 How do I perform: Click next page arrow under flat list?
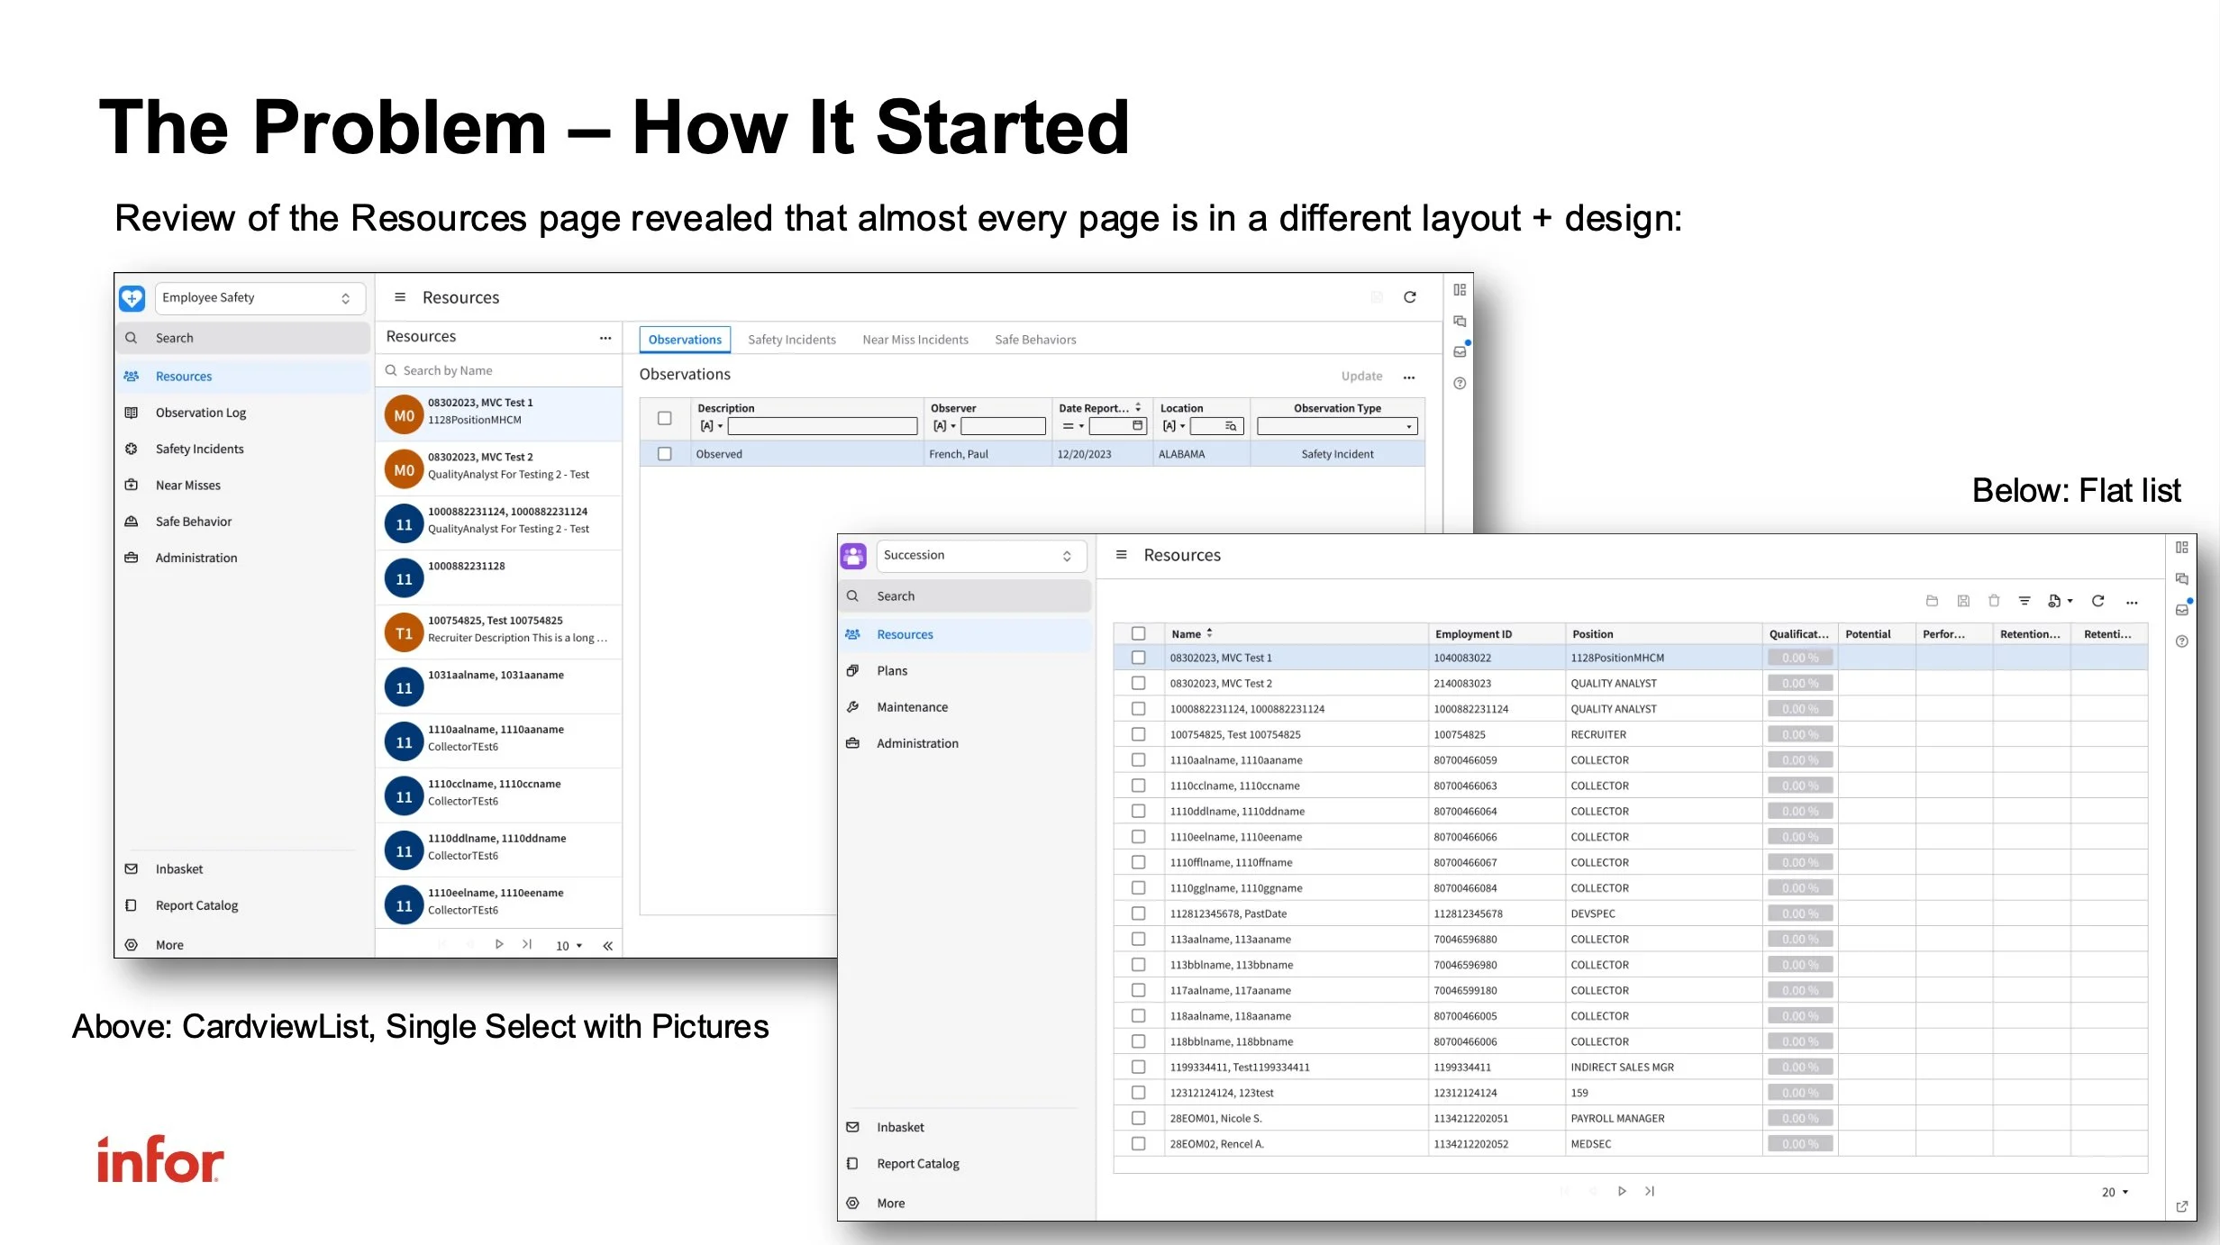pos(1622,1191)
